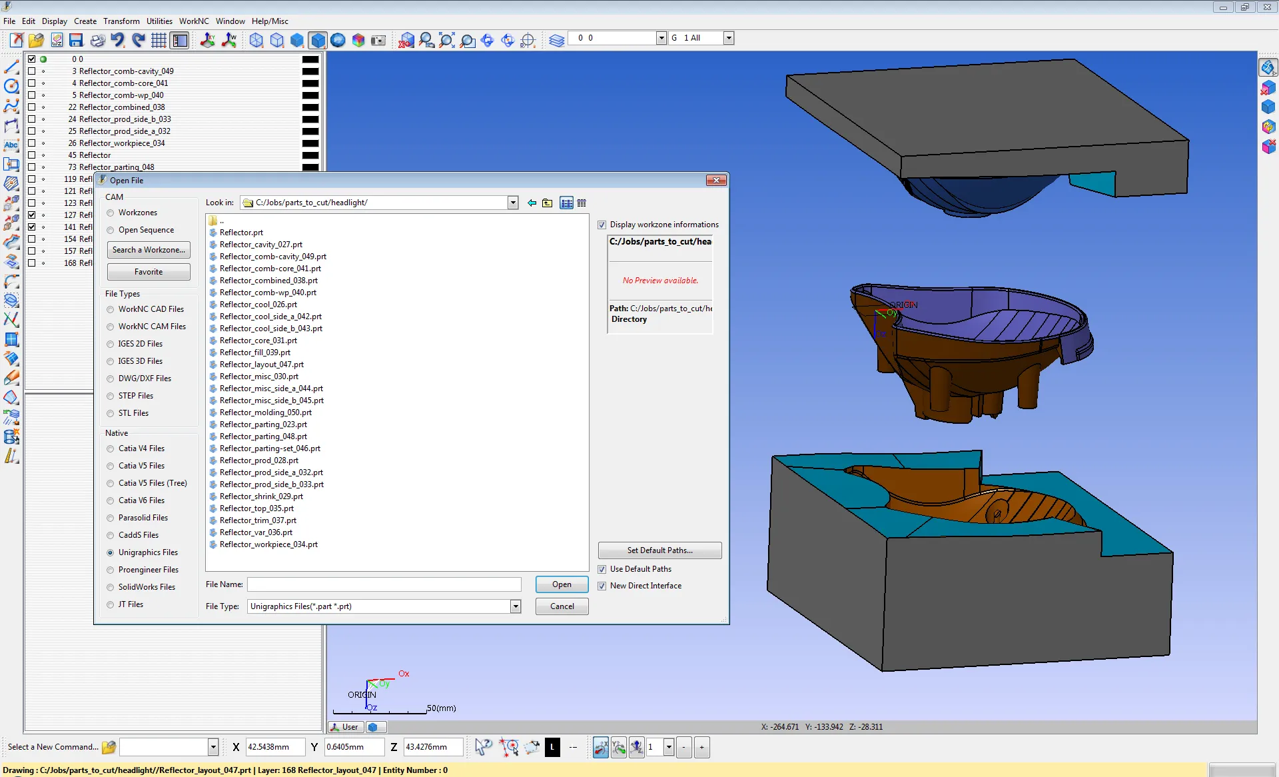Viewport: 1279px width, 777px height.
Task: Toggle New Direct Interface checkbox
Action: click(x=602, y=586)
